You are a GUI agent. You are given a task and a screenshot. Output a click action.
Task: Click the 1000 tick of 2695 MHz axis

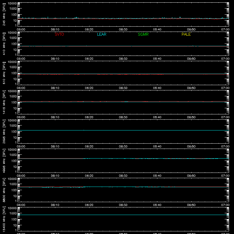[13, 126]
